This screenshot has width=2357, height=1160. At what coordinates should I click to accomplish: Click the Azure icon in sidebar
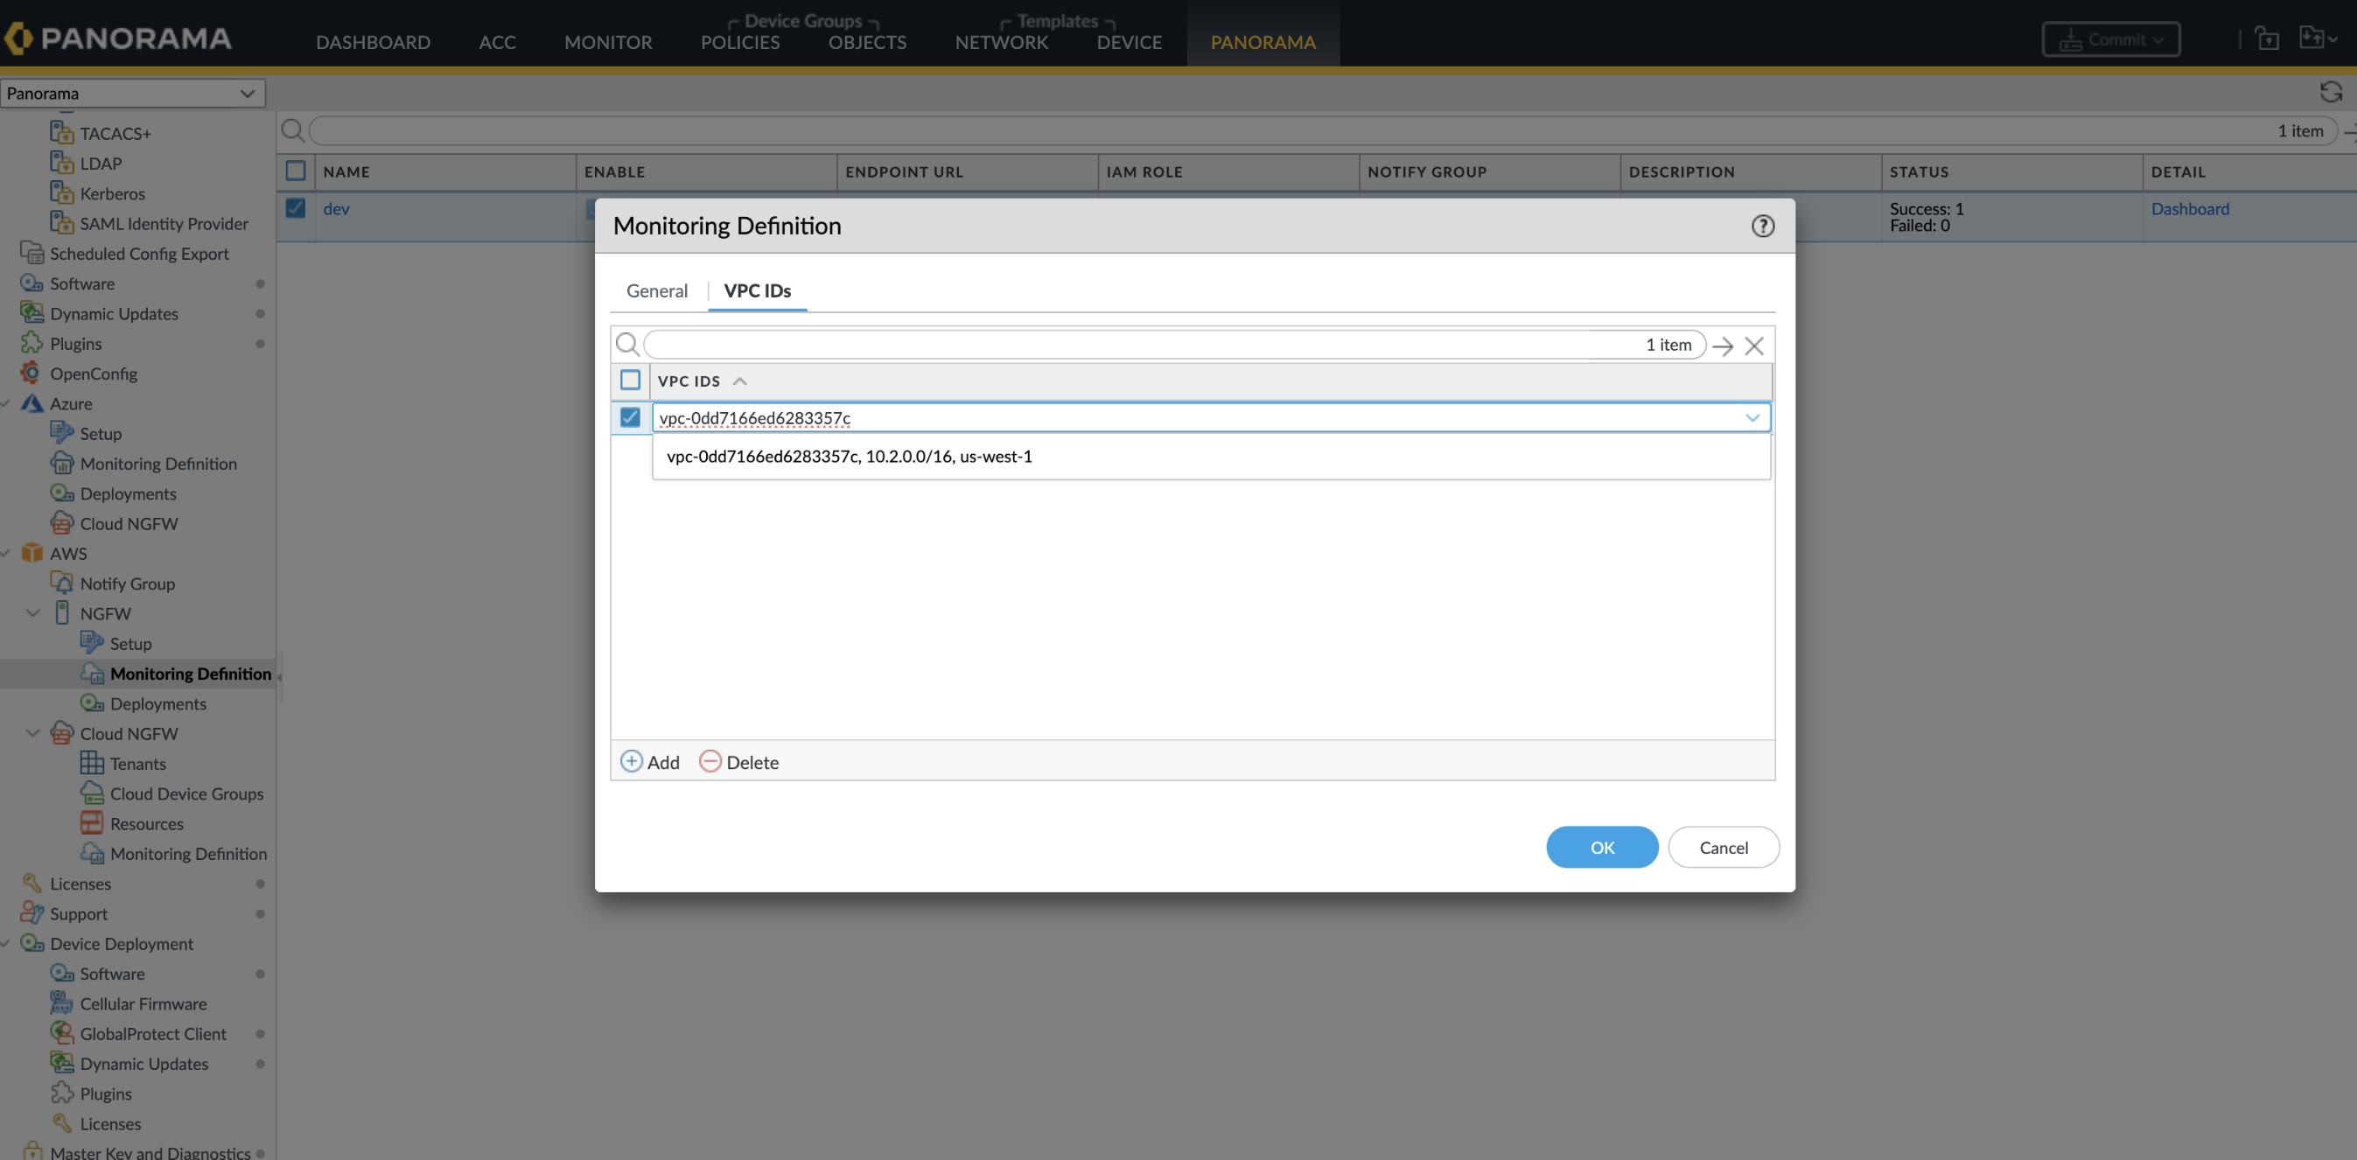click(x=32, y=403)
